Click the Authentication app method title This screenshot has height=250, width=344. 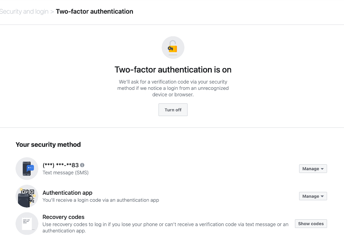click(67, 193)
